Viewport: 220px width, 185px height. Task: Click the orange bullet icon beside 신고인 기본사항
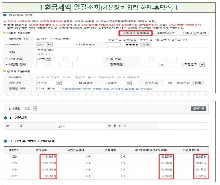point(4,33)
